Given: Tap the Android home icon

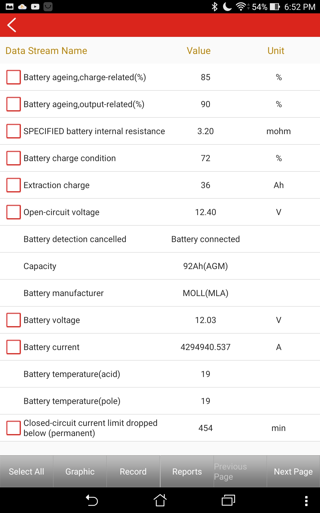Looking at the screenshot, I should click(x=160, y=500).
